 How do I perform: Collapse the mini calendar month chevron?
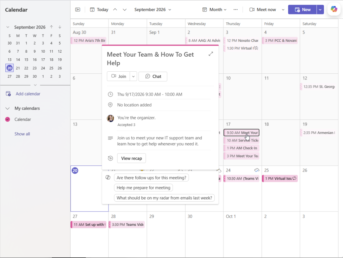pyautogui.click(x=8, y=27)
